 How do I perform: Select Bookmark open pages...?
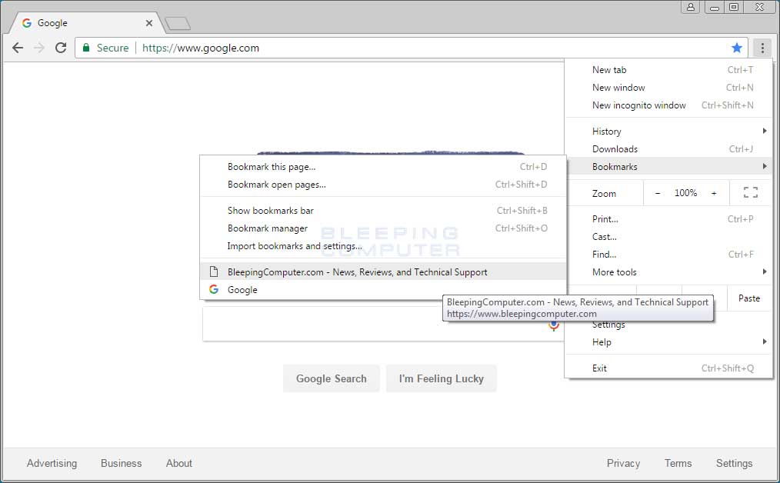[x=383, y=185]
